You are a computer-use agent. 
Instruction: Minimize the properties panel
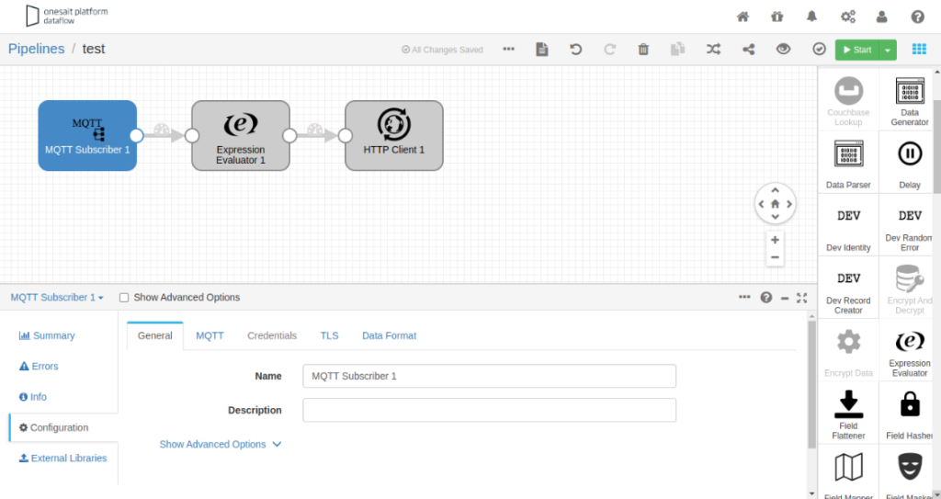[785, 298]
